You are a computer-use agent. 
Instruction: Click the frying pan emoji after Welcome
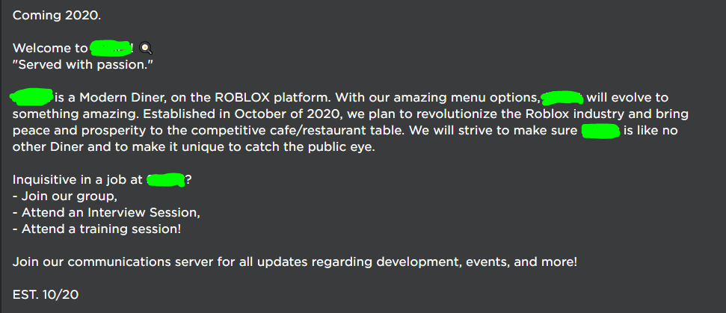point(145,49)
